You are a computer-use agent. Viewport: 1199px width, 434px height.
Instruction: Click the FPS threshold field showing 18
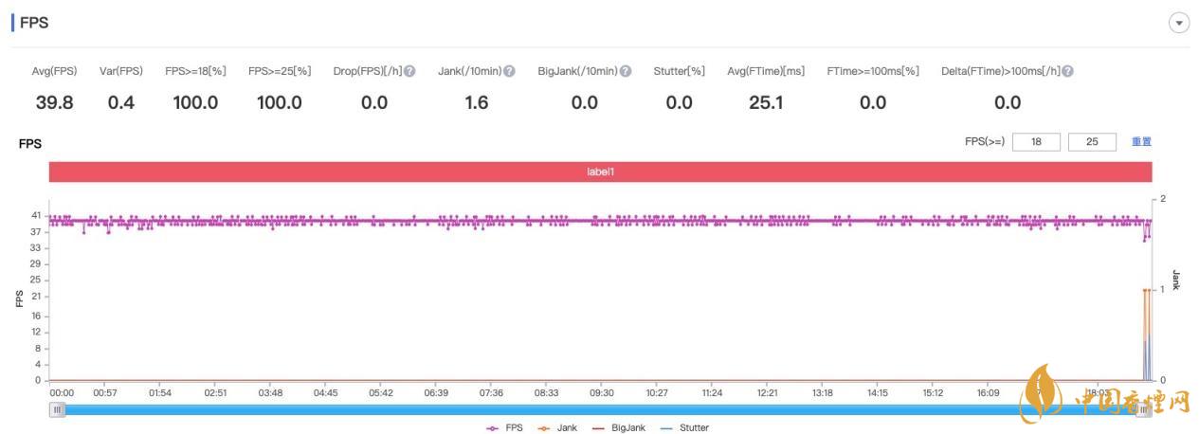point(1036,142)
